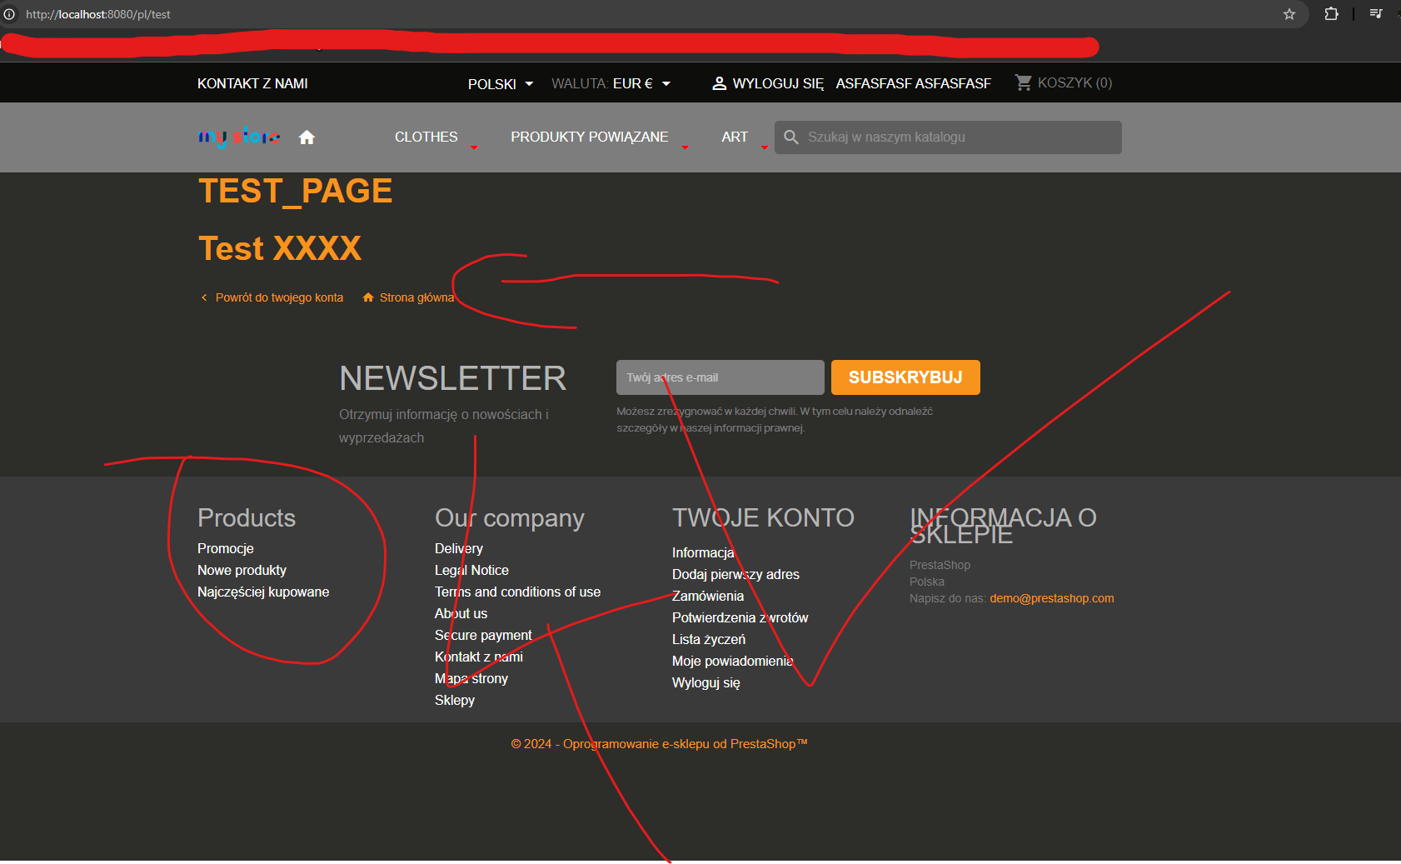
Task: Click the PrestaShop copyright footer link
Action: point(660,744)
